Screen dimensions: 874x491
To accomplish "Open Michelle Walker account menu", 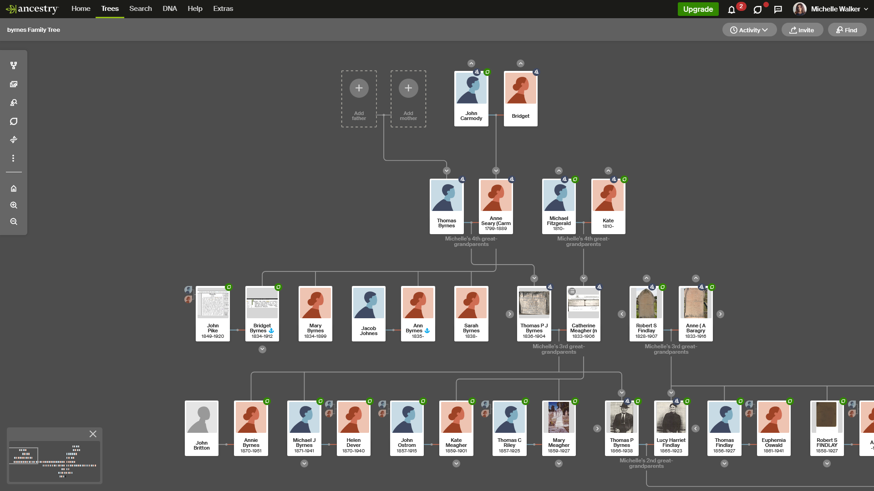I will click(x=831, y=9).
